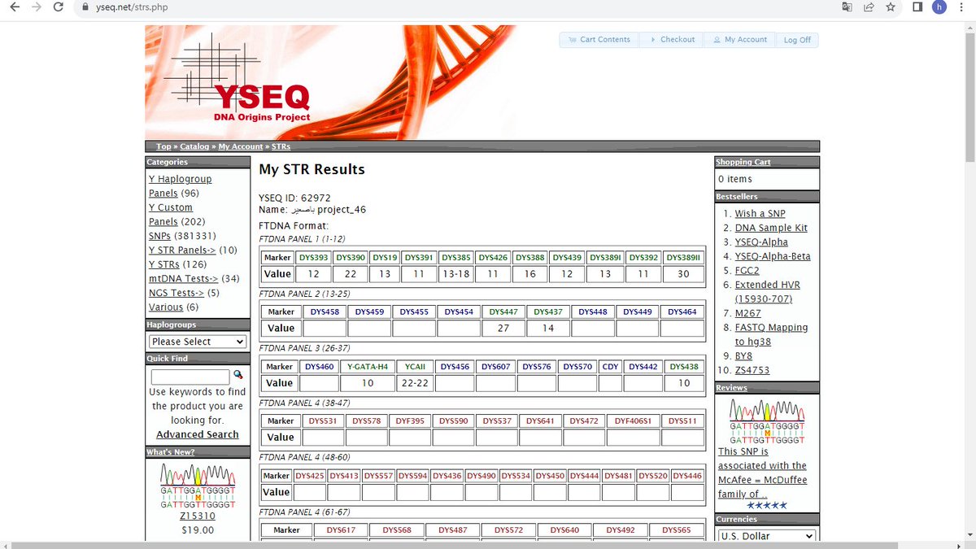Click the browser back arrow

click(x=15, y=7)
